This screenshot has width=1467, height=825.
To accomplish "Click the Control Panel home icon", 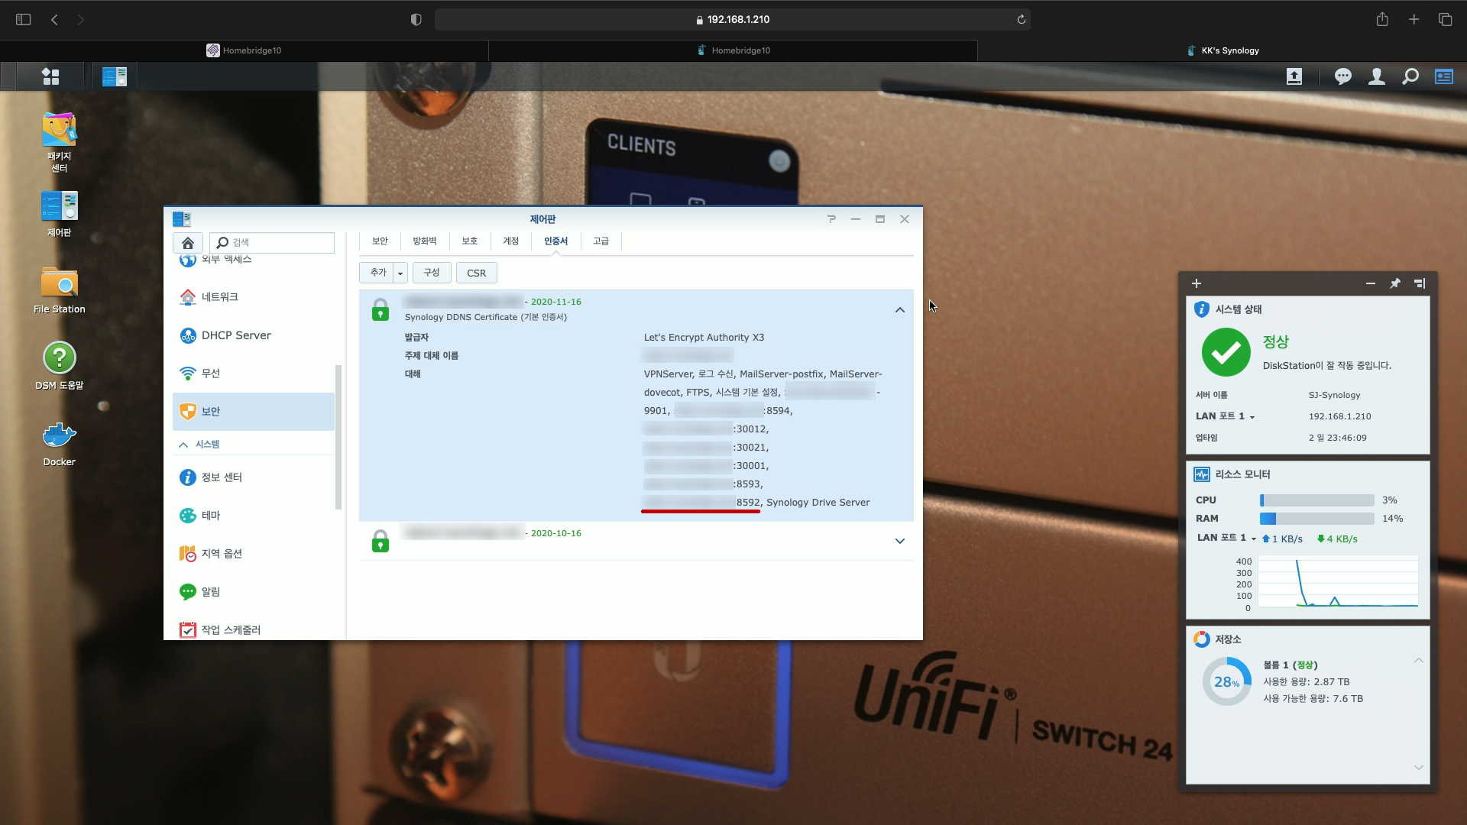I will 187,243.
